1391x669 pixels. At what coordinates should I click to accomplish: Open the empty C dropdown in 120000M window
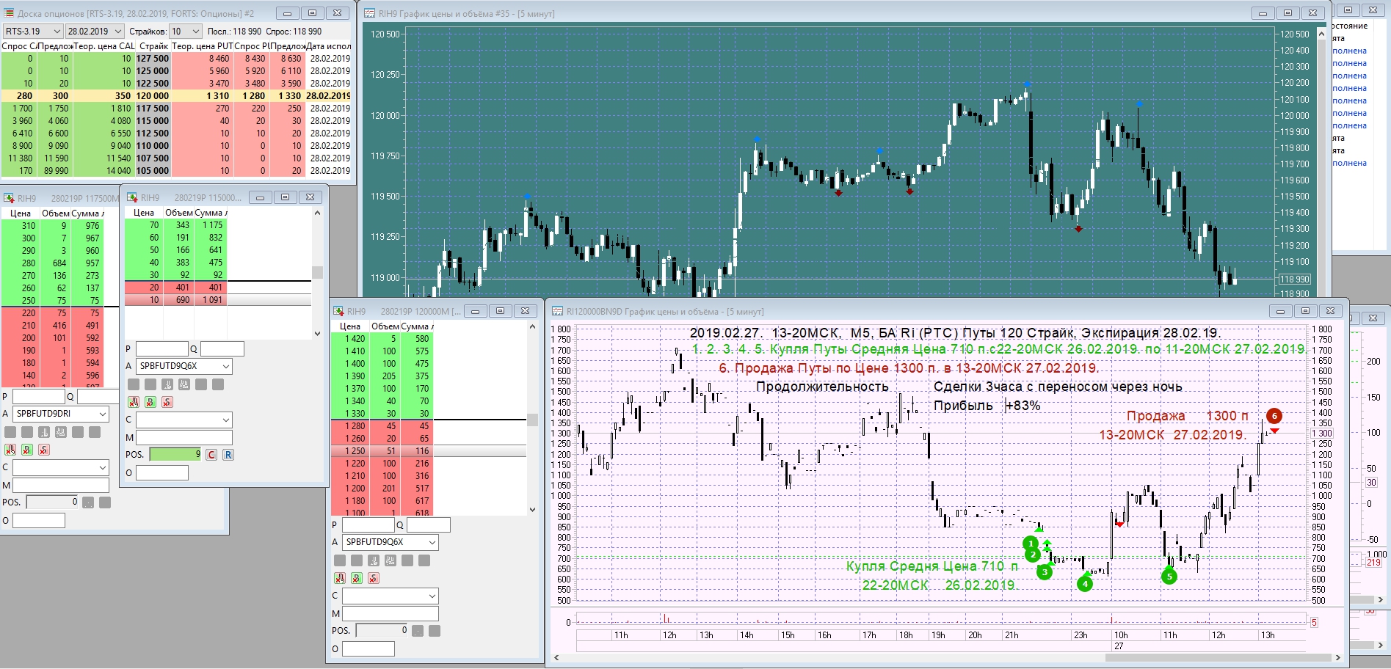coord(391,596)
